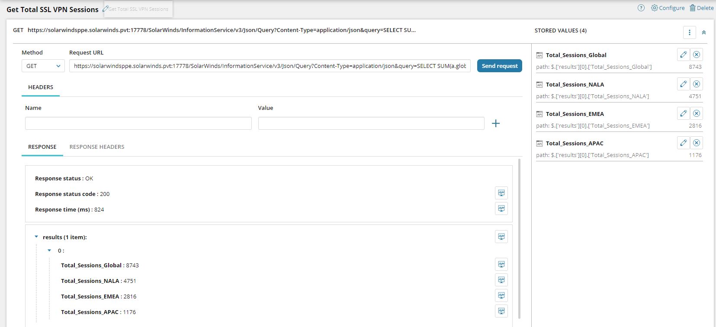
Task: Remove the Total_Sessions_Global stored value
Action: pyautogui.click(x=697, y=54)
